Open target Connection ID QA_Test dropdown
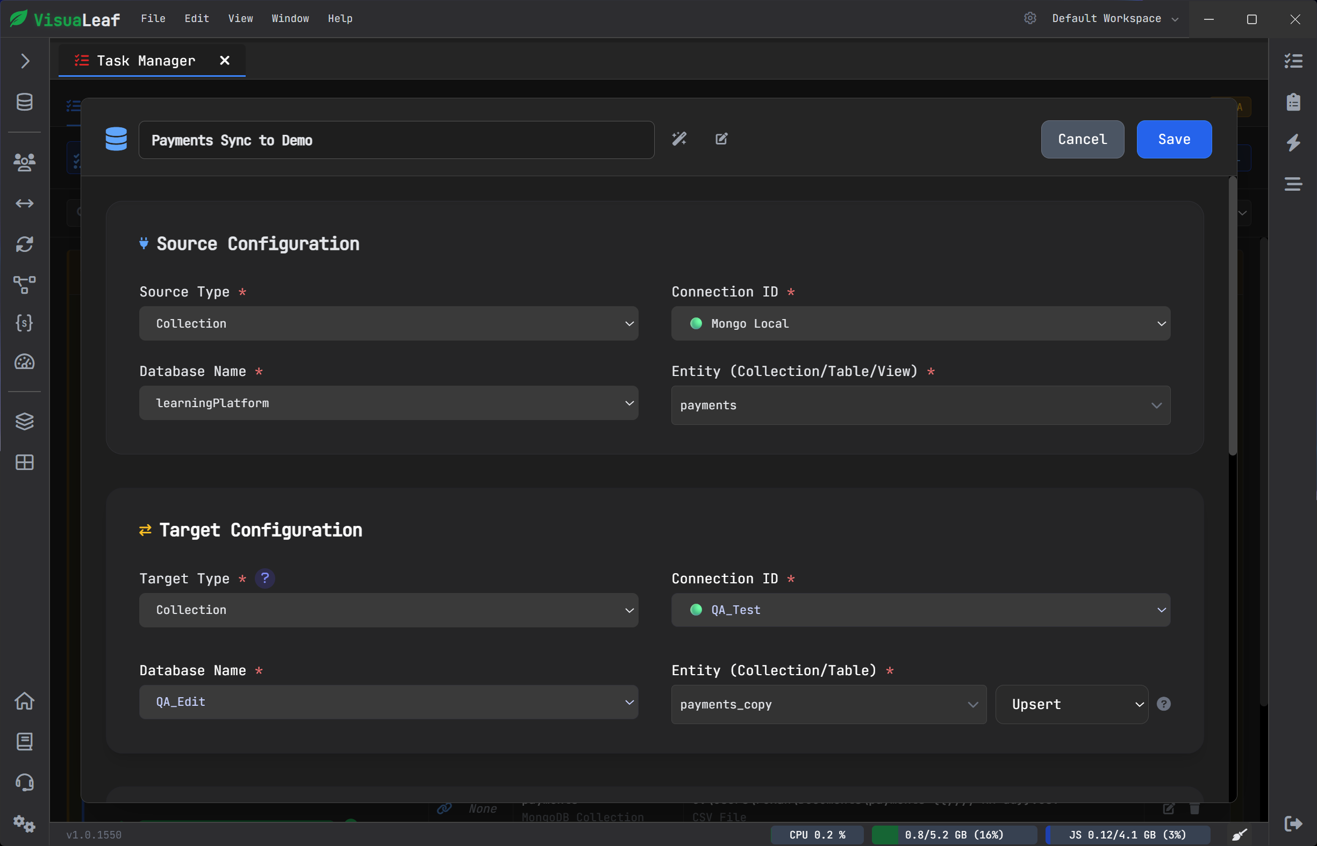Image resolution: width=1317 pixels, height=846 pixels. 921,610
